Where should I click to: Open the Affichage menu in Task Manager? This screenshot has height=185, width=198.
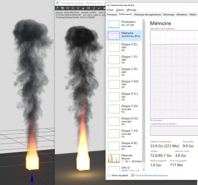131,10
